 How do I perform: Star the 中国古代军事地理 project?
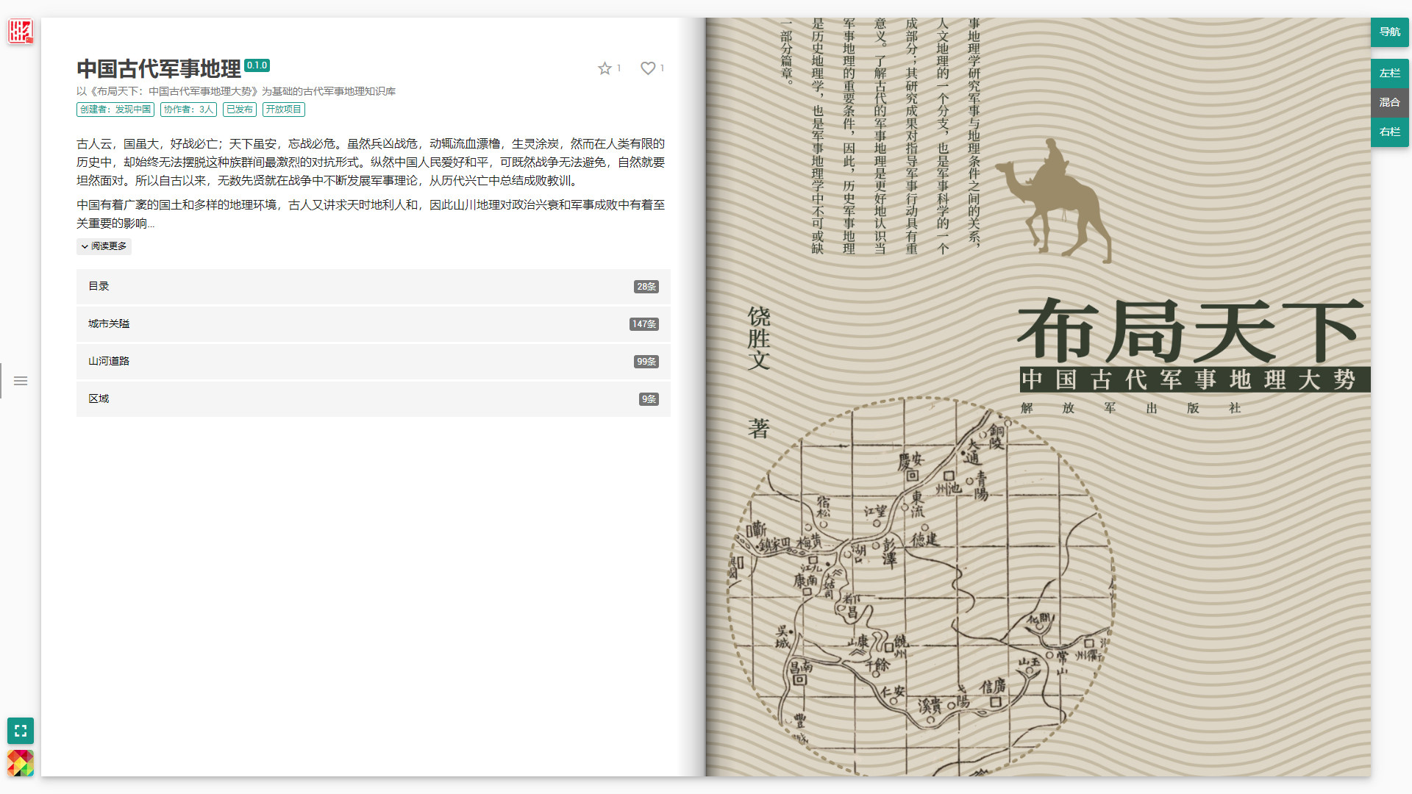(605, 68)
